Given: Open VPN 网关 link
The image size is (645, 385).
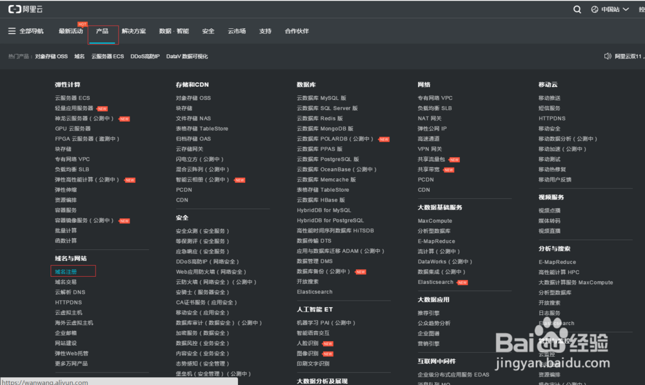Looking at the screenshot, I should (430, 149).
